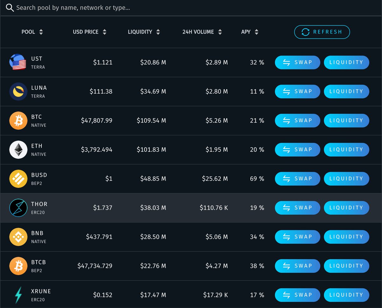
Task: Swap the XRUNE pool
Action: tap(297, 295)
